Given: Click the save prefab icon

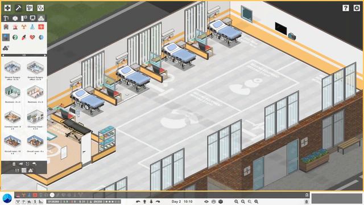Looking at the screenshot, I should (x=17, y=170).
